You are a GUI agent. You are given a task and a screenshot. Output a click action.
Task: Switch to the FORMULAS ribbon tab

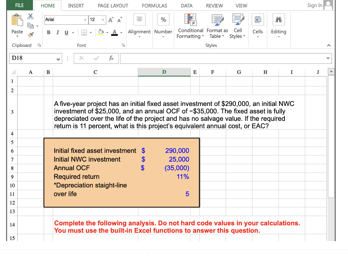click(154, 5)
